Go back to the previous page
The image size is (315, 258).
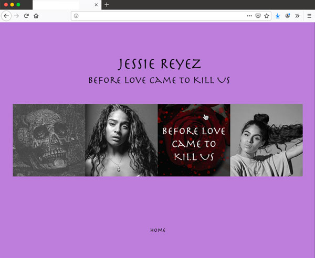(x=6, y=16)
